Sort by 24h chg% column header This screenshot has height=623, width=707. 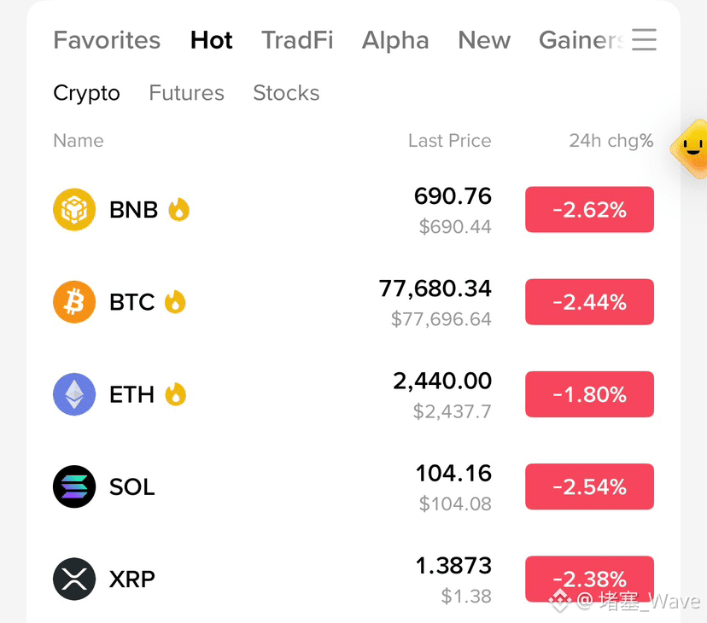611,141
